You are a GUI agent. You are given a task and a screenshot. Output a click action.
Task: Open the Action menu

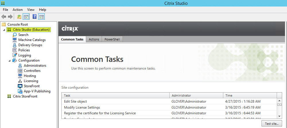pos(18,10)
